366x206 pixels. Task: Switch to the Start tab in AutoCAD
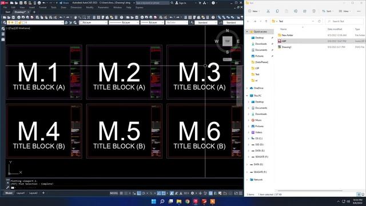click(x=7, y=12)
